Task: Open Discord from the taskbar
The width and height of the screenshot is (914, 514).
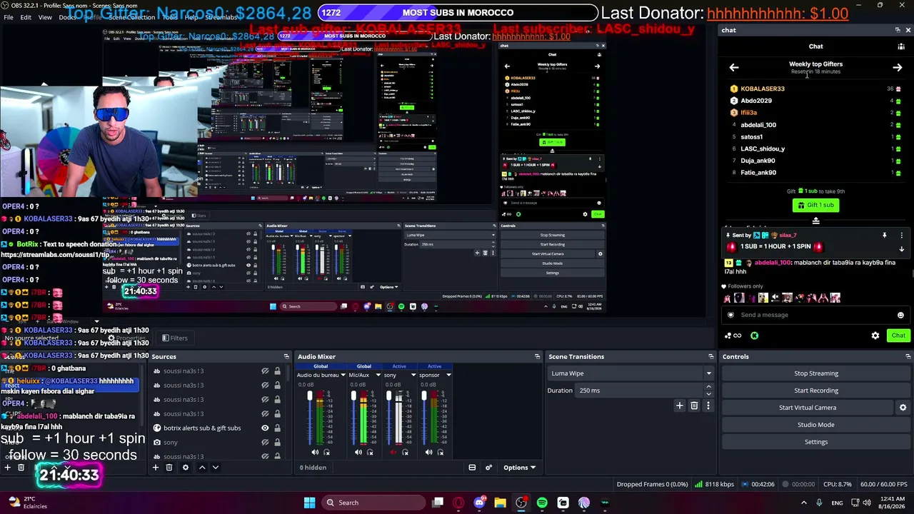Action: 479,503
